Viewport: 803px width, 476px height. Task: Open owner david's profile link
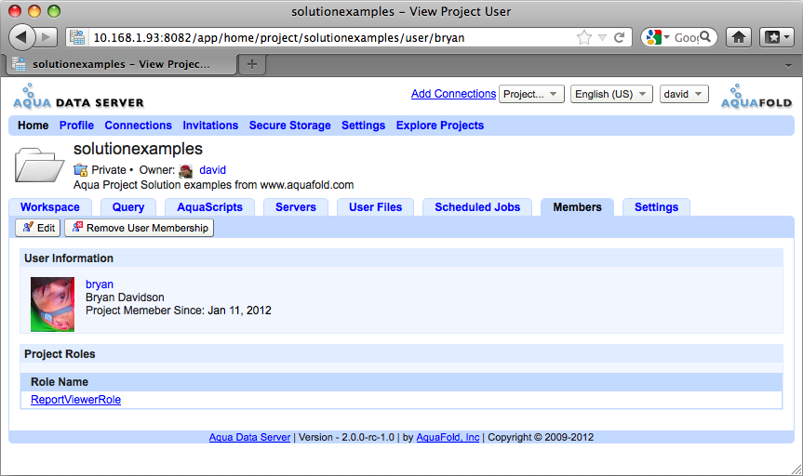click(x=212, y=170)
